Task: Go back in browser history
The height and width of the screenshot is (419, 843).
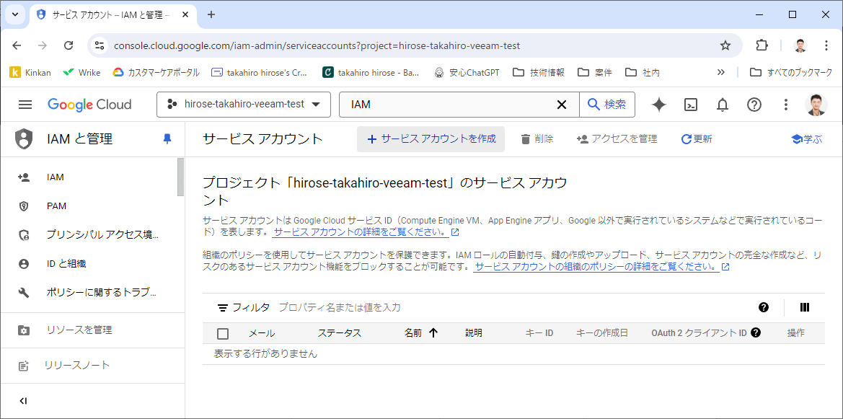Action: coord(17,45)
